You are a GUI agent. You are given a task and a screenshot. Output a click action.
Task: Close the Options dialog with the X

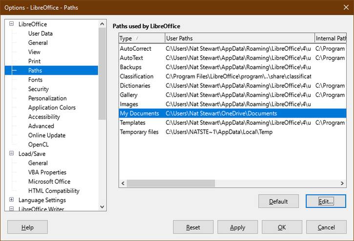[346, 7]
